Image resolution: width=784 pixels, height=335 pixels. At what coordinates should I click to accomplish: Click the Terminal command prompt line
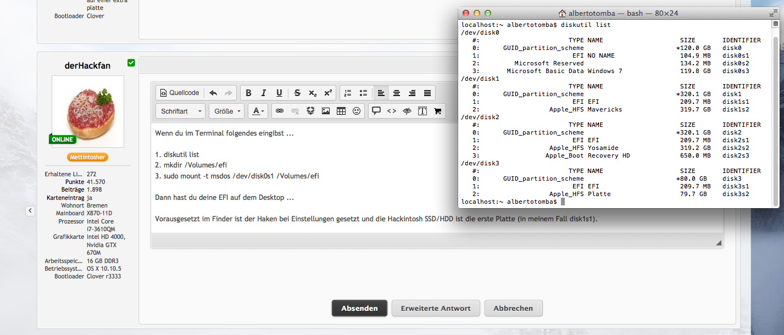512,202
